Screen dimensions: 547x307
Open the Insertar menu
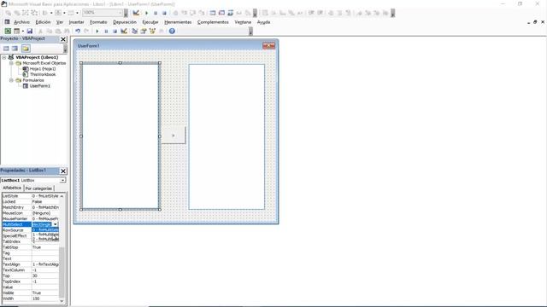[76, 22]
